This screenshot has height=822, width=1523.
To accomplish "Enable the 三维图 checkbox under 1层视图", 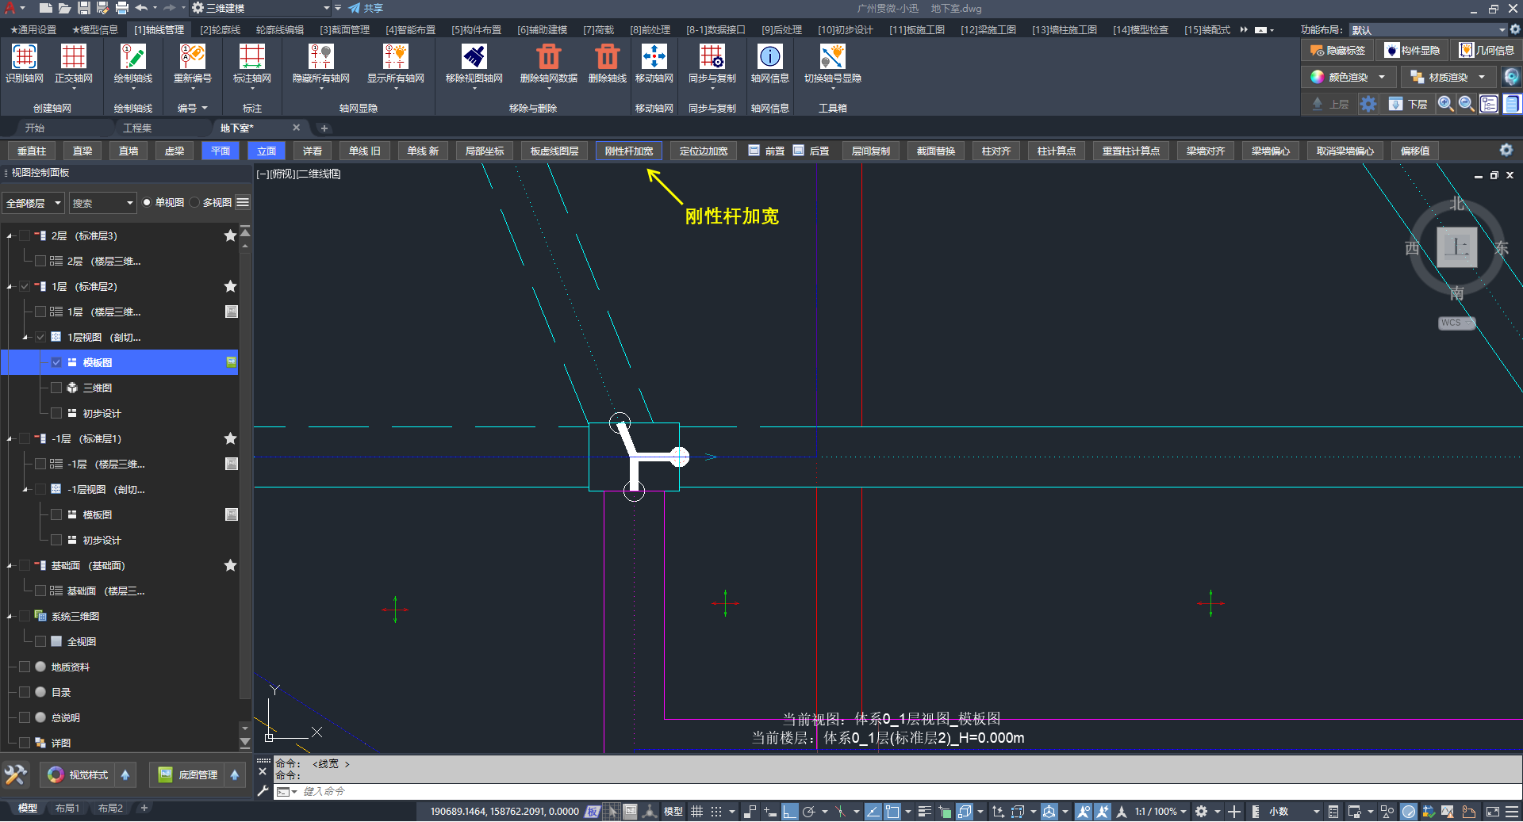I will pos(56,388).
